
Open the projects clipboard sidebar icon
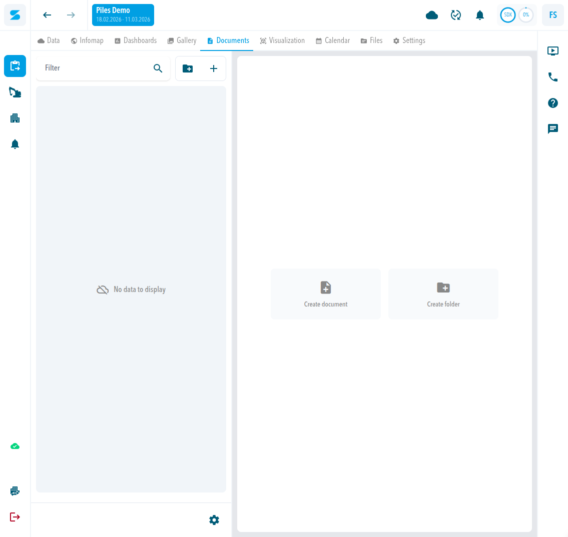(15, 66)
